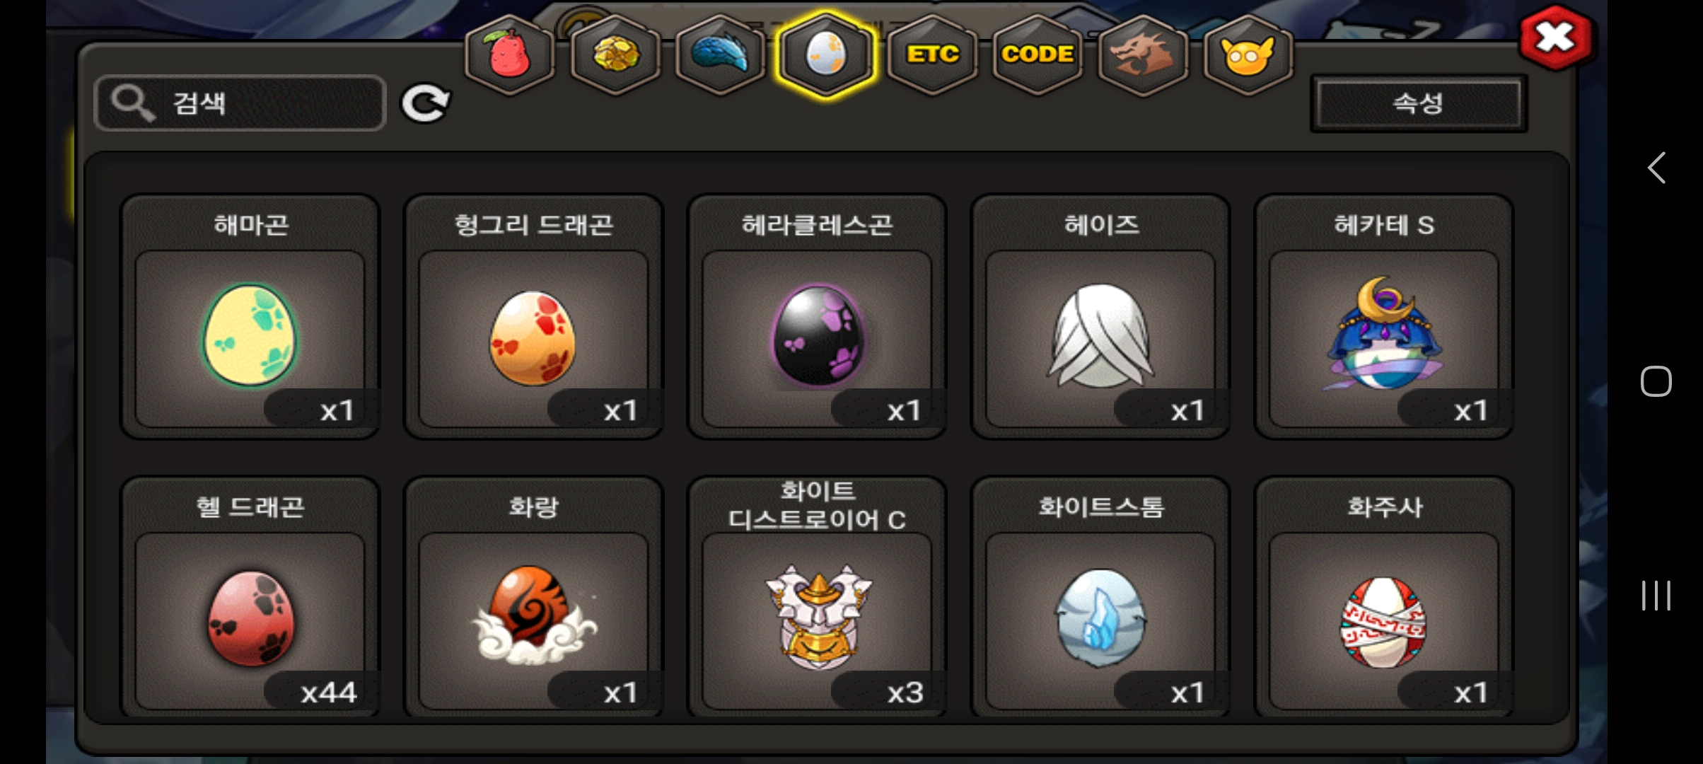
Task: Select the 헤카테 S moon egg
Action: (x=1384, y=317)
